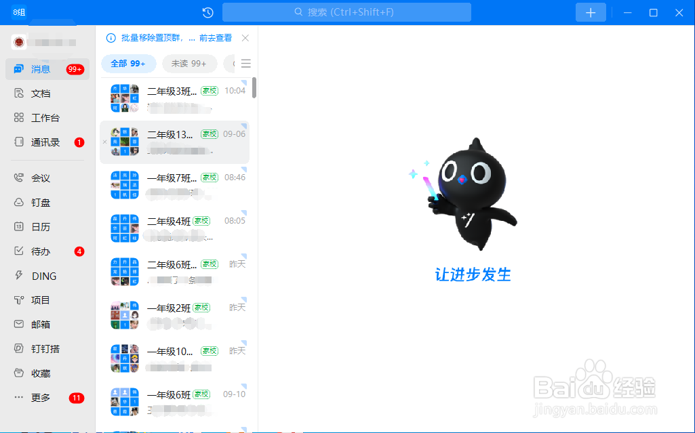Screen dimensions: 695x433
Task: Click the 家校 tag on 一年级2班
Action: [201, 308]
